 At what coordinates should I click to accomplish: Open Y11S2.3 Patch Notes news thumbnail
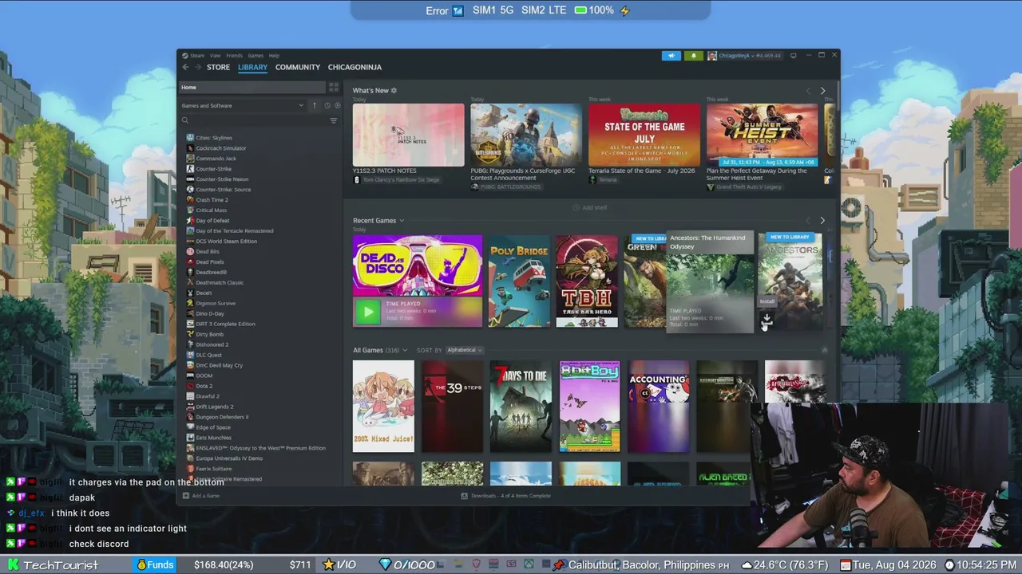click(408, 135)
